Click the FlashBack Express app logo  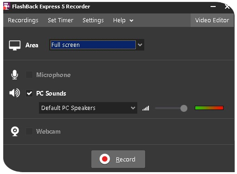6,6
